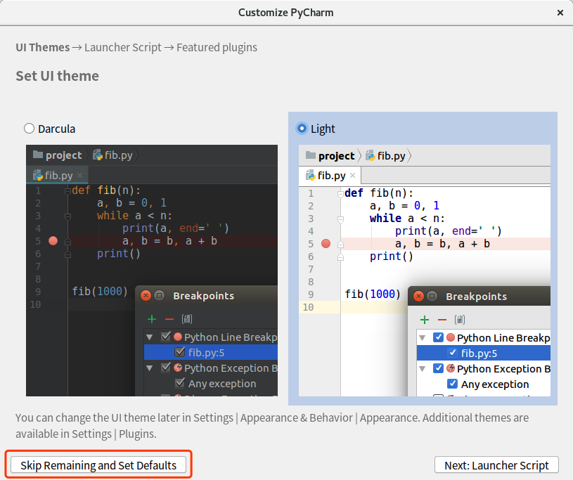
Task: Collapse Python Exception Breakpoint in Darcula preview
Action: (150, 368)
